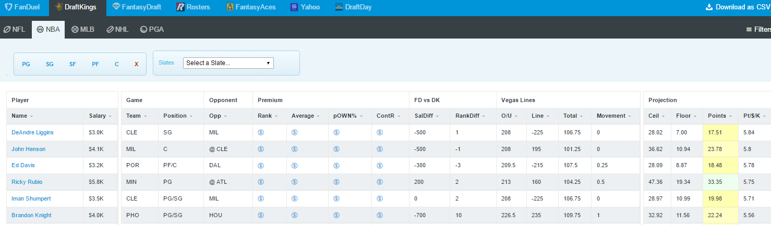The image size is (771, 225).
Task: Click premium ContR icon for Ed Davis
Action: (380, 165)
